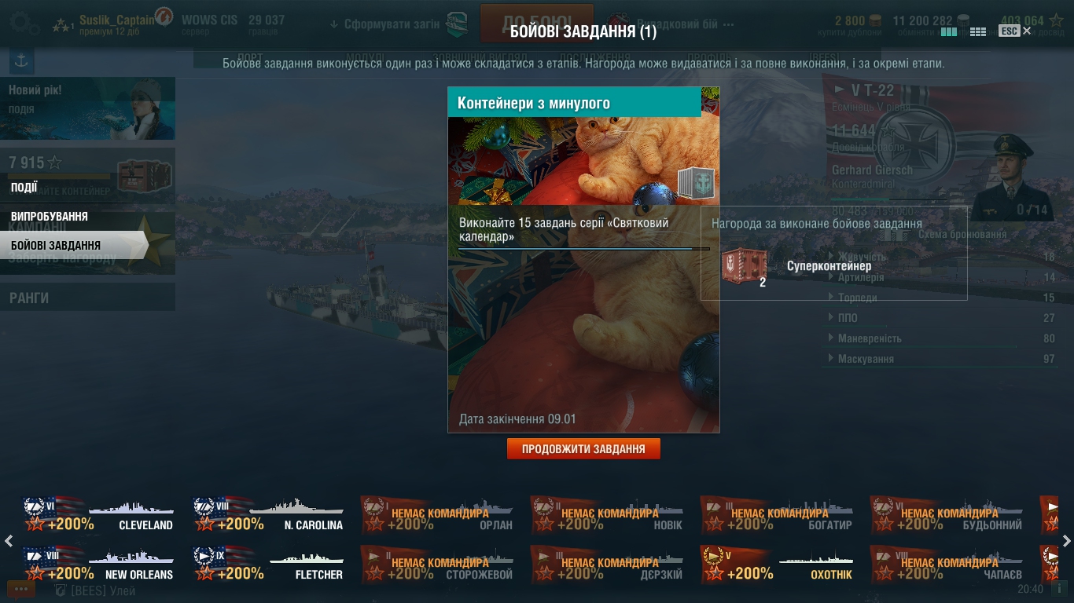
Task: Click the container icon on mission card
Action: coord(696,183)
